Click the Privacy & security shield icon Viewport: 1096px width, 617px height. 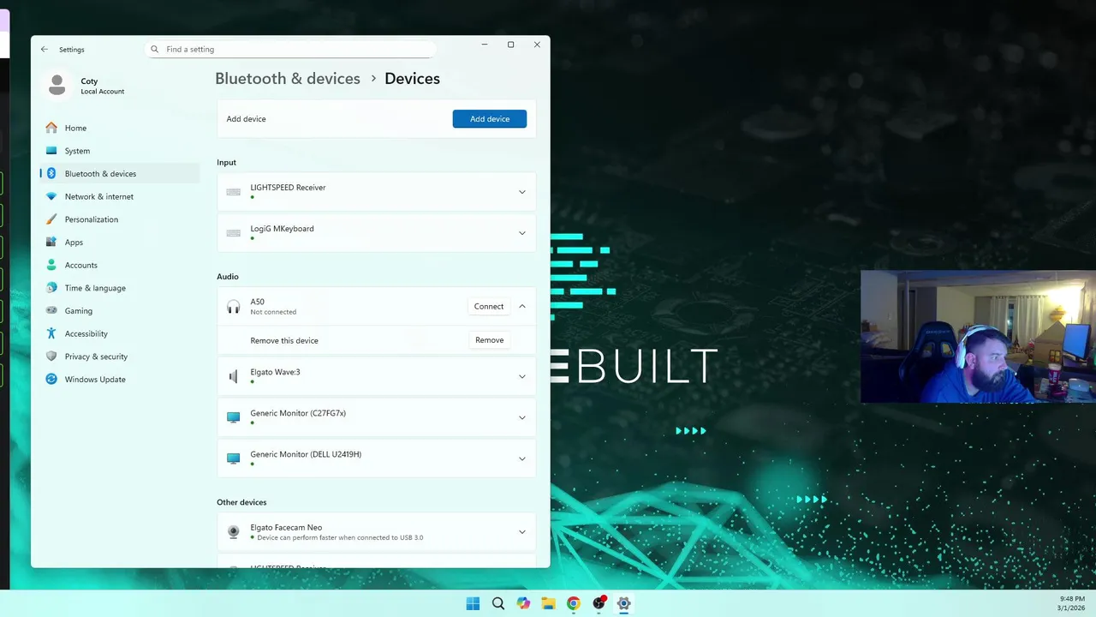coord(51,356)
